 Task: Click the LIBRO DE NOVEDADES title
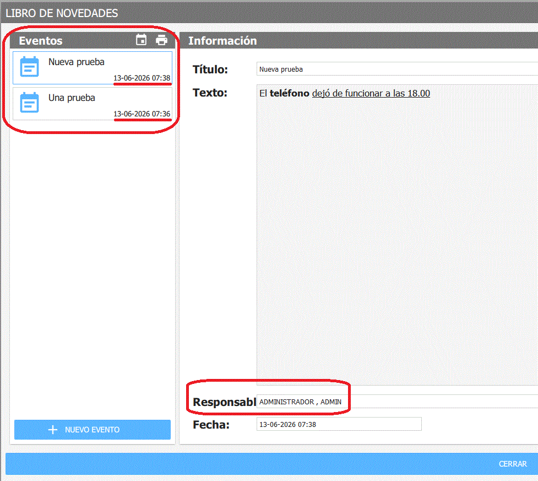[62, 13]
